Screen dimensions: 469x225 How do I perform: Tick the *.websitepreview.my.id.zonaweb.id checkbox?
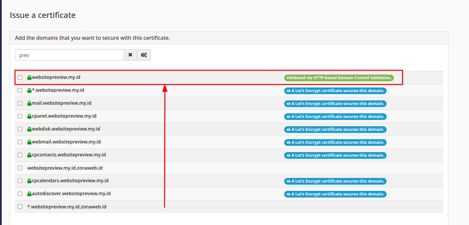20,206
